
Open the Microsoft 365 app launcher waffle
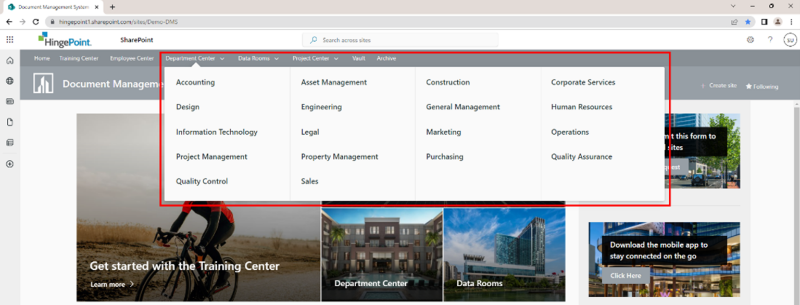9,39
